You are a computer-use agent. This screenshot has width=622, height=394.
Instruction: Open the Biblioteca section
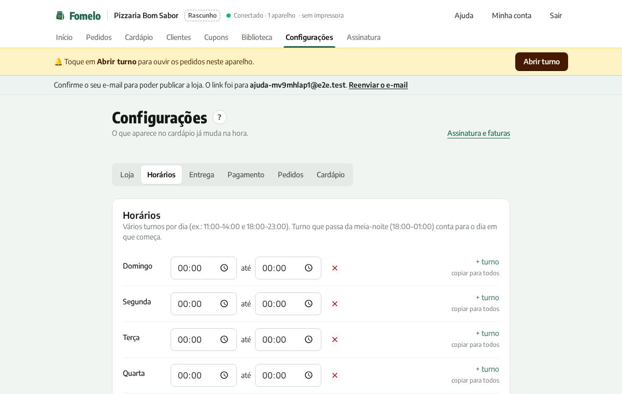257,37
